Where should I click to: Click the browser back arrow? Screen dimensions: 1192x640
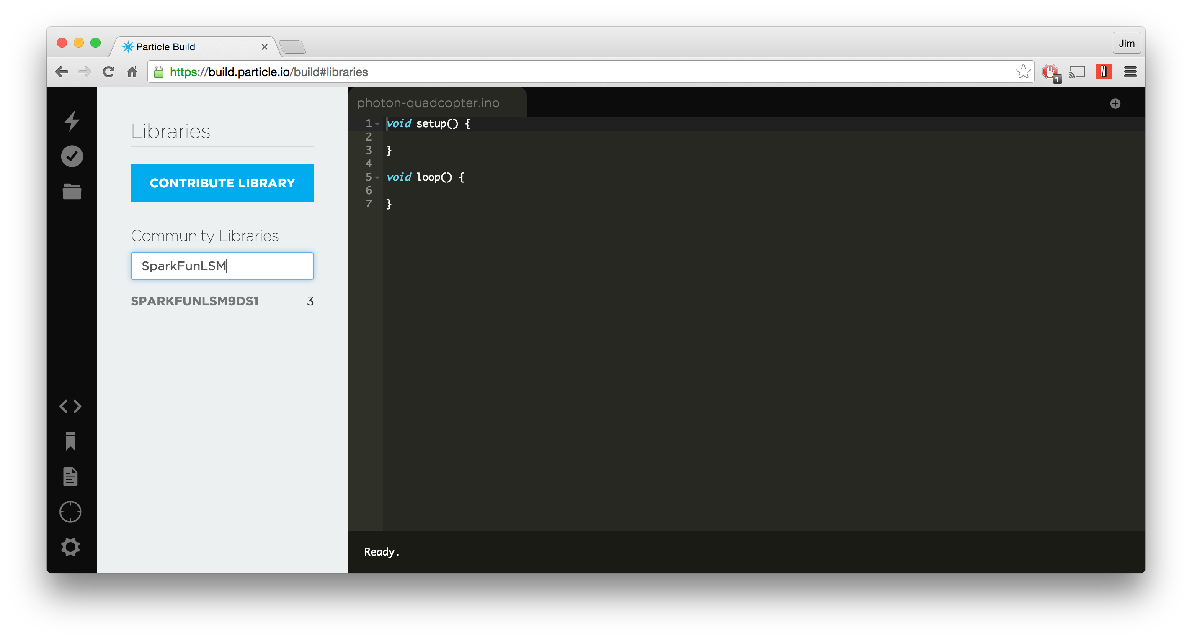[62, 72]
